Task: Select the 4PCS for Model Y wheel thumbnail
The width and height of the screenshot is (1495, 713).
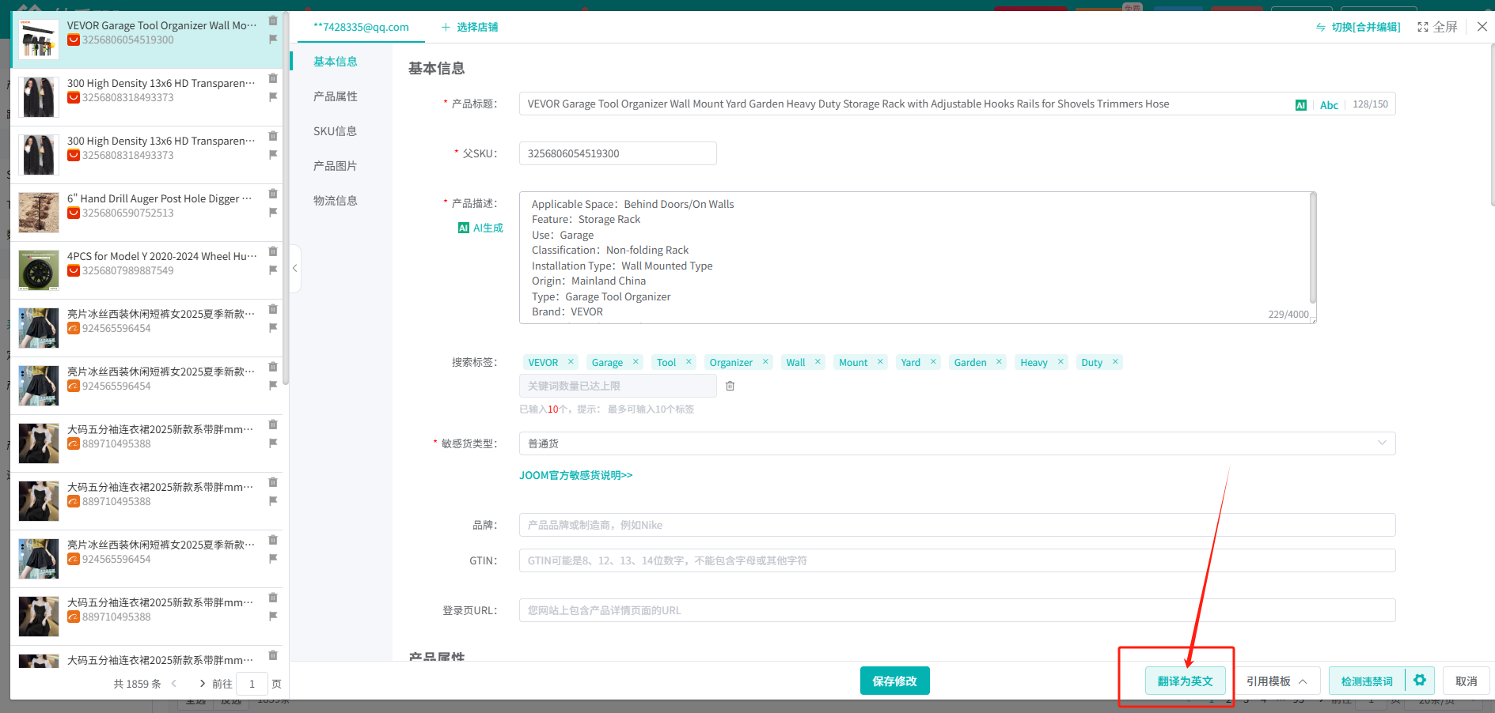Action: coord(39,270)
